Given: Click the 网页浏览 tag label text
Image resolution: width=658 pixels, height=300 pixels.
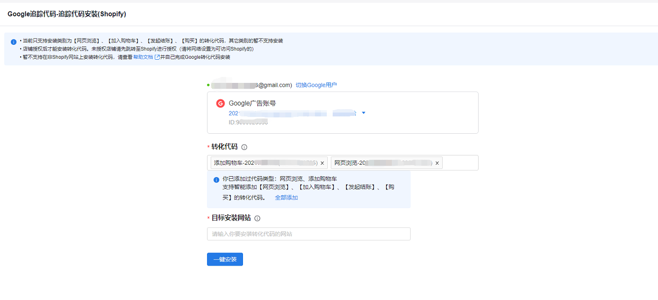Looking at the screenshot, I should pyautogui.click(x=383, y=163).
